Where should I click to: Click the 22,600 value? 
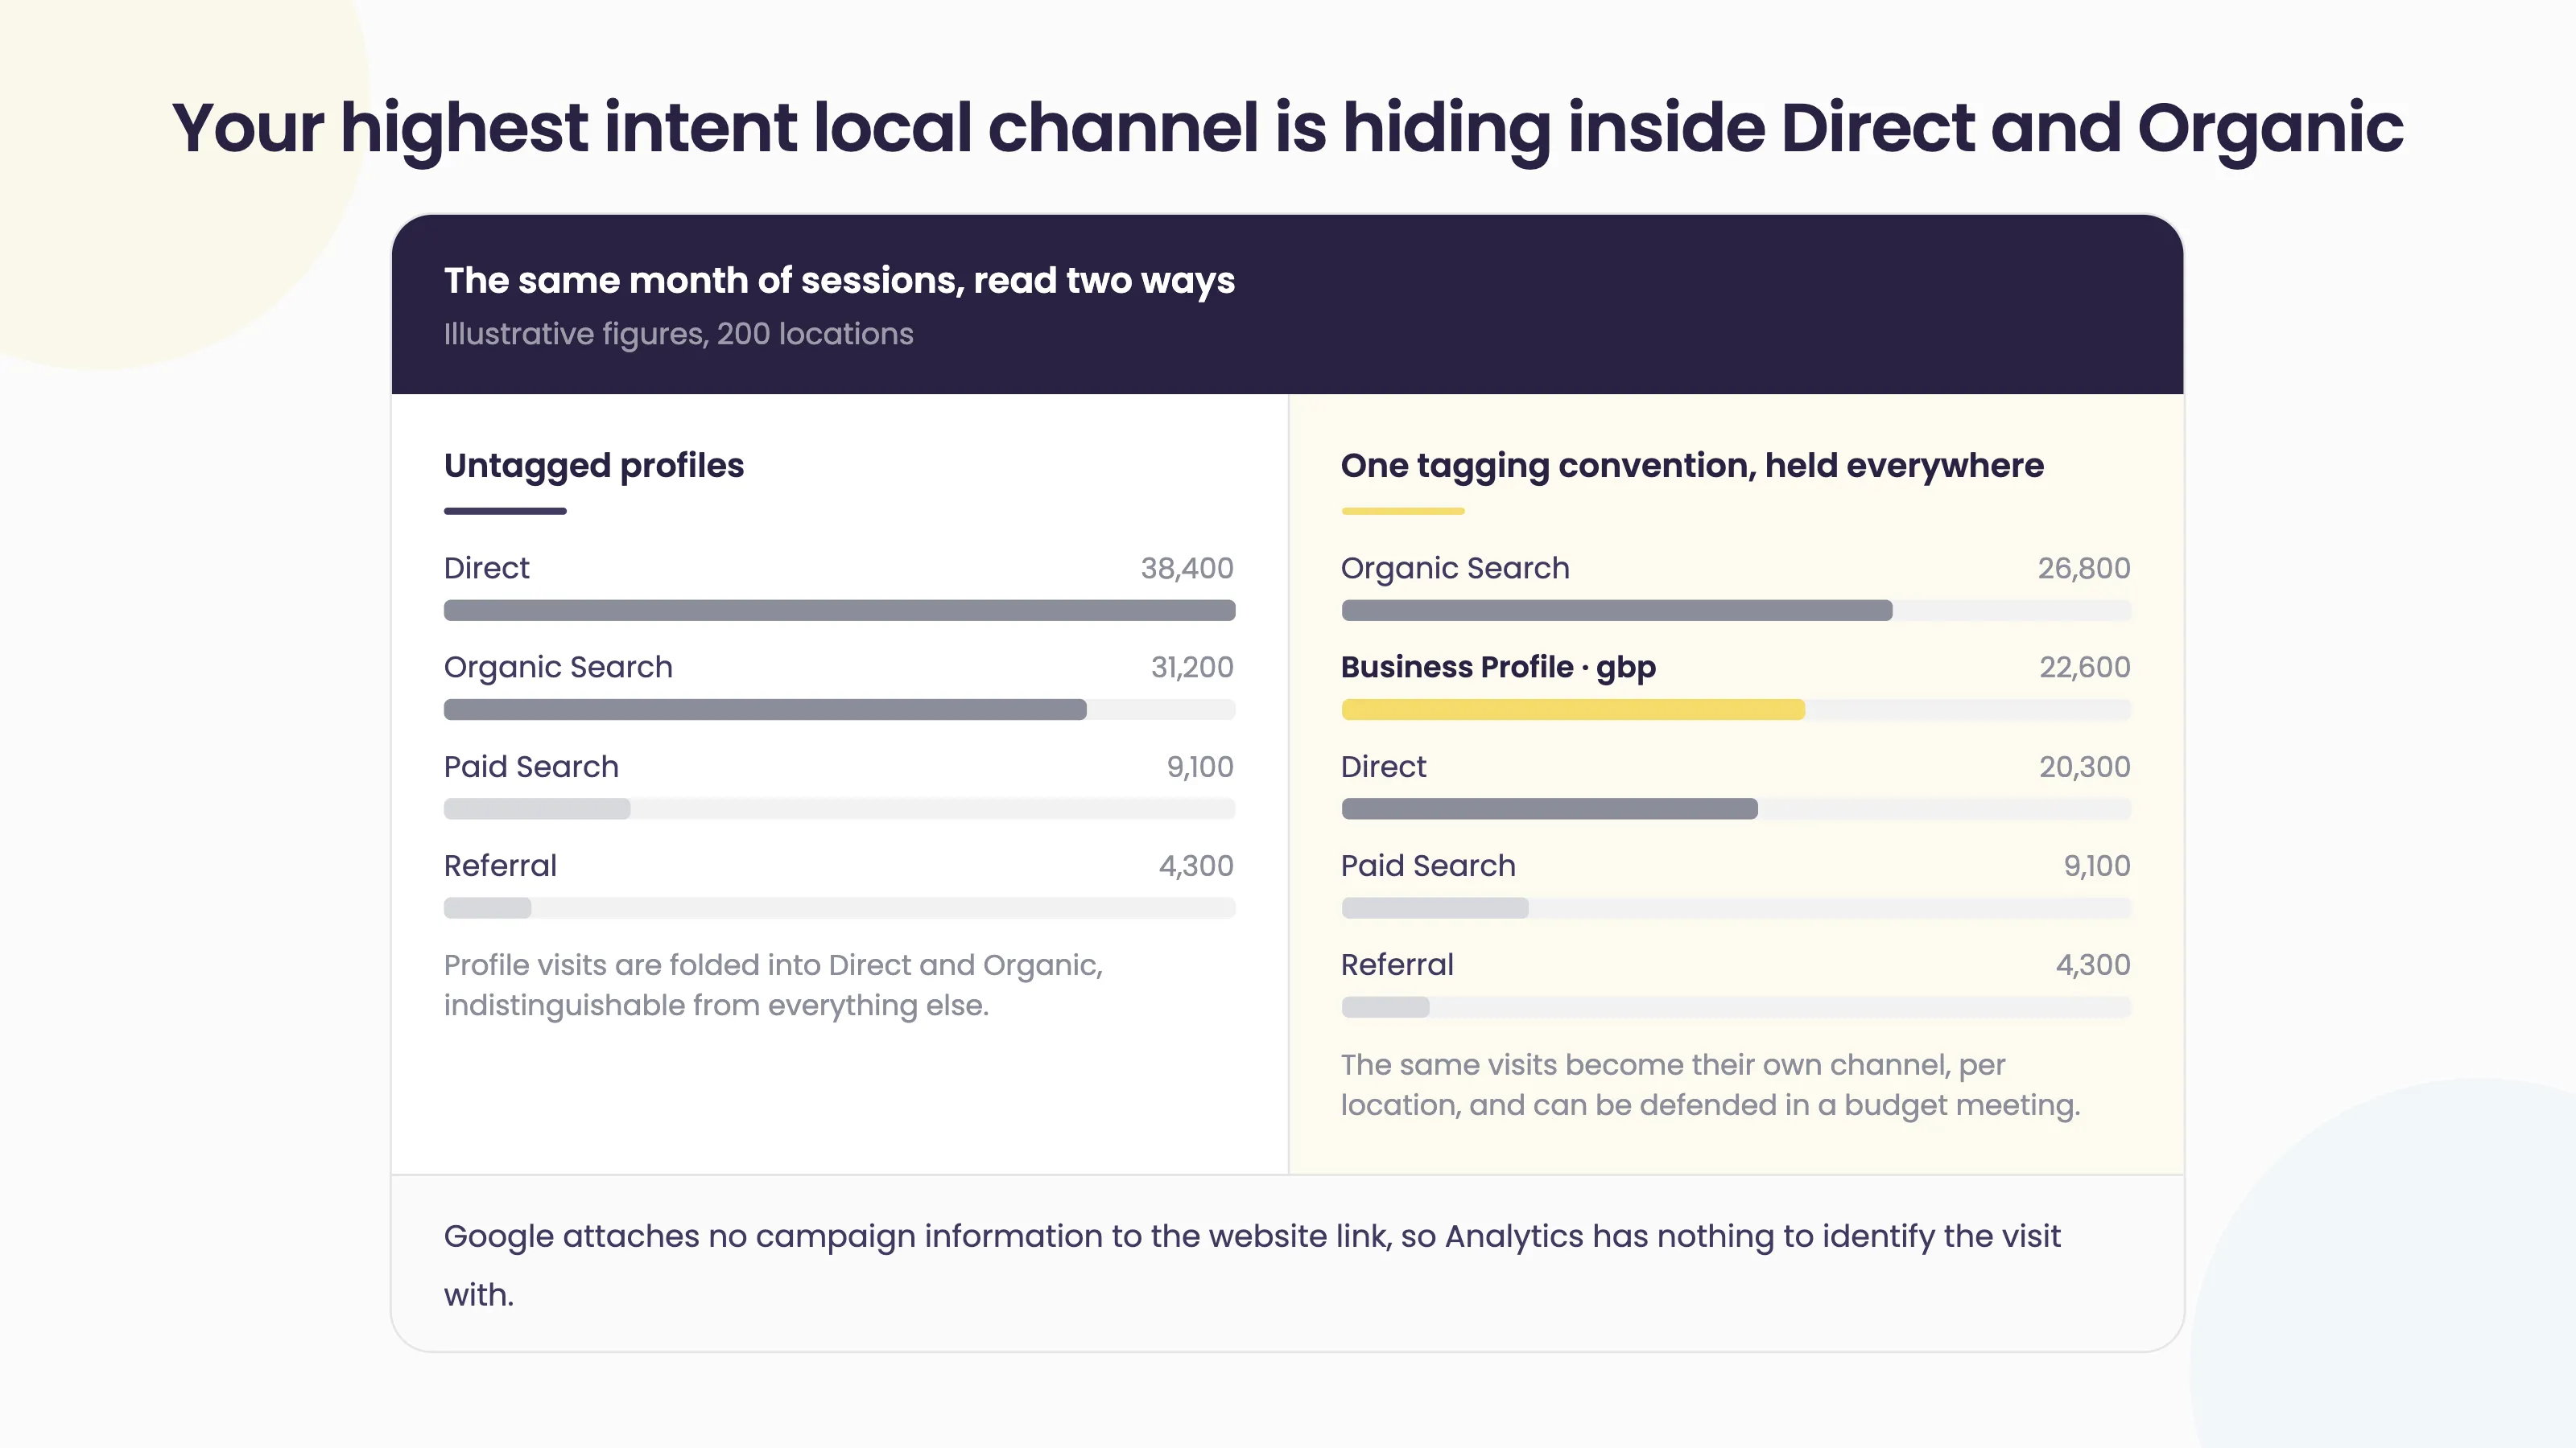2085,667
